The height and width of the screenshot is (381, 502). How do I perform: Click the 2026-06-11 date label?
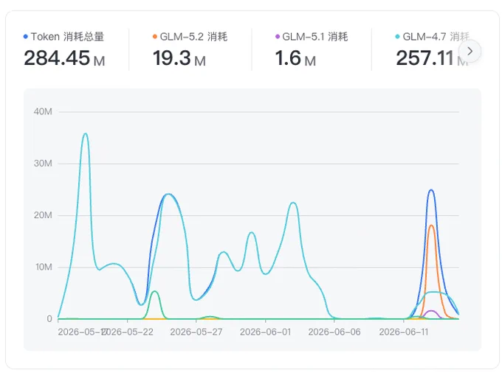click(x=404, y=332)
